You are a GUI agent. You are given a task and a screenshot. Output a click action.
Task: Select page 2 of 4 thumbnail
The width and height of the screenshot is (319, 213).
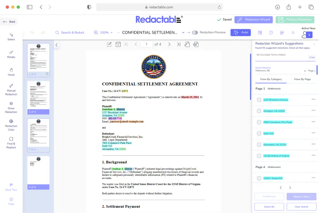[x=38, y=98]
